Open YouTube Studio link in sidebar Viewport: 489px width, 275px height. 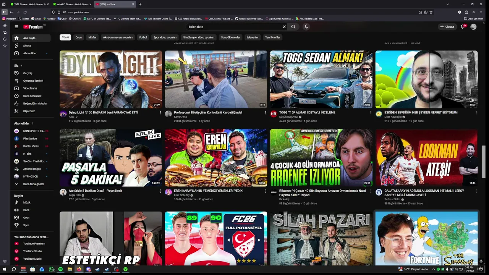click(31, 251)
